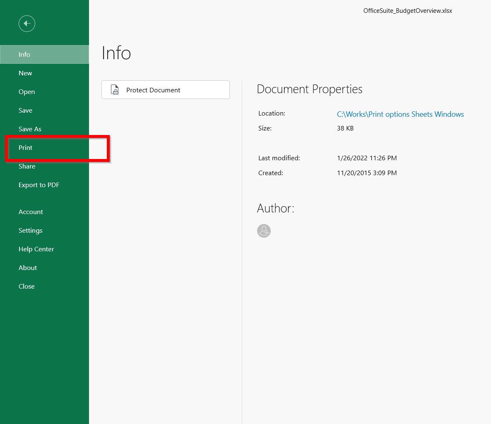The height and width of the screenshot is (424, 491).
Task: Click Close in the sidebar
Action: click(44, 286)
